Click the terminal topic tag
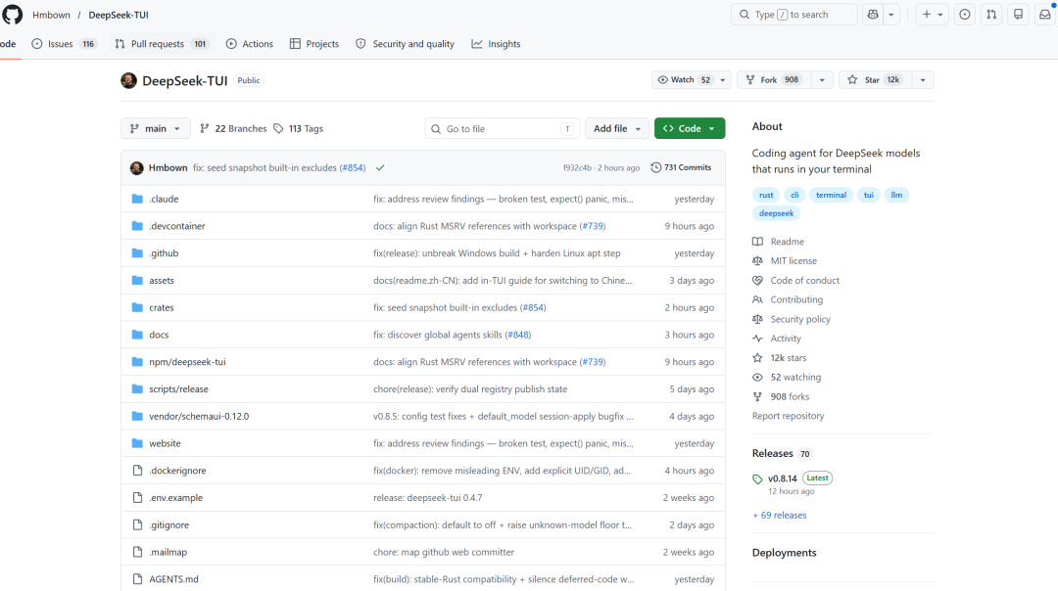The height and width of the screenshot is (591, 1058). coord(831,195)
